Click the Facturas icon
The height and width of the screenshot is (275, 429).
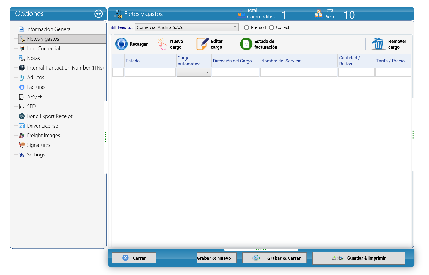[x=22, y=87]
